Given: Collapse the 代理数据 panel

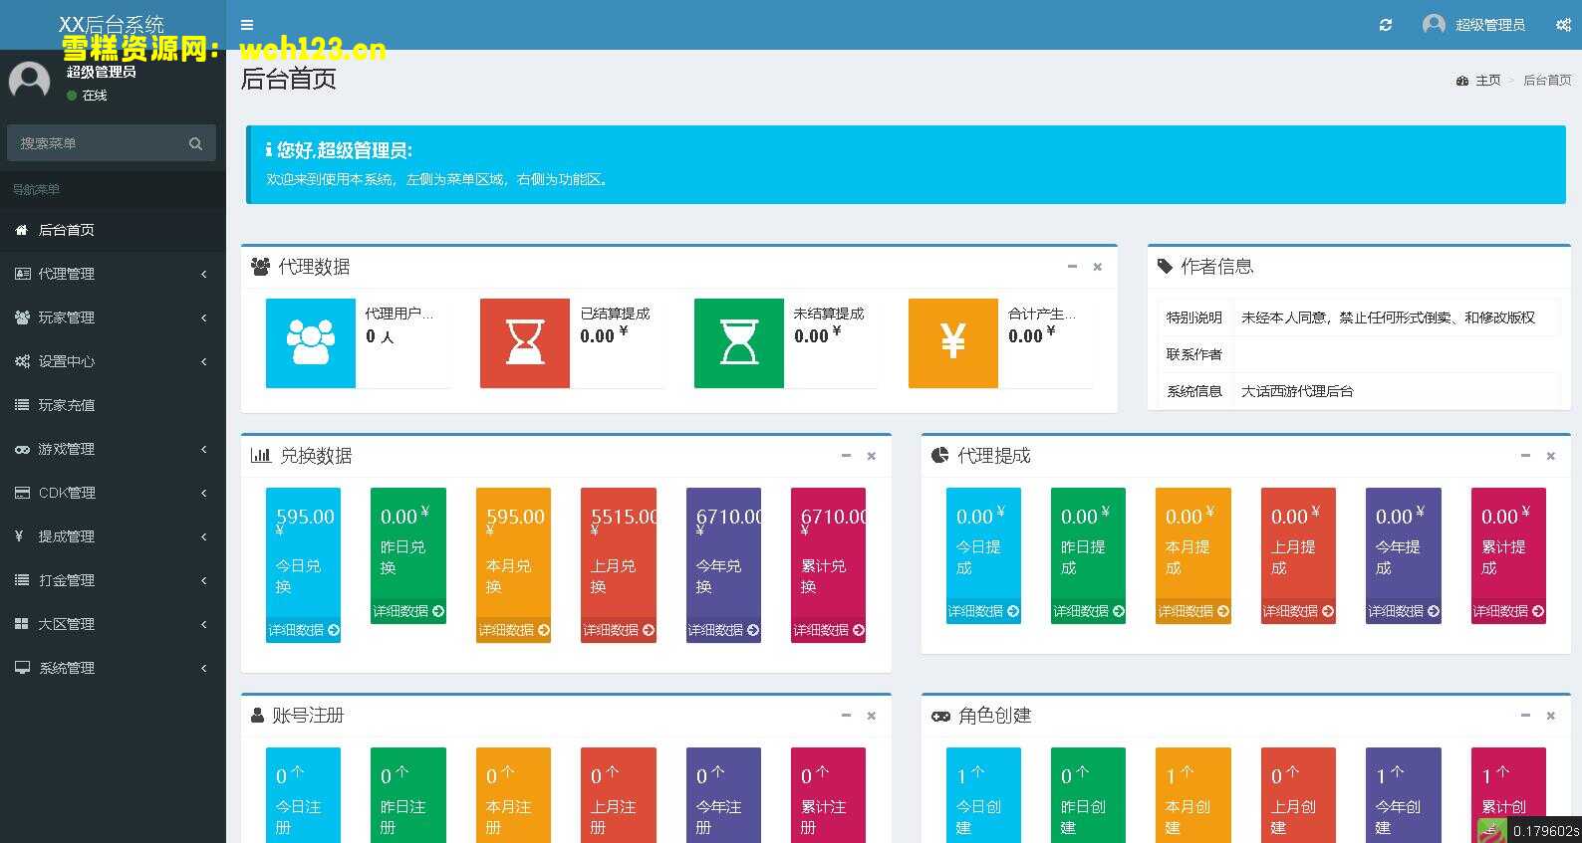Looking at the screenshot, I should [1072, 267].
